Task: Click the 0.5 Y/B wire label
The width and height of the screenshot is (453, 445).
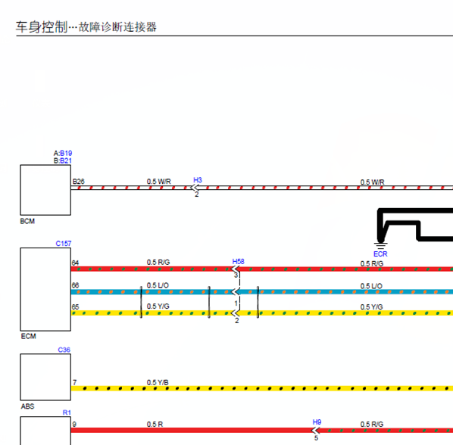Action: (158, 382)
